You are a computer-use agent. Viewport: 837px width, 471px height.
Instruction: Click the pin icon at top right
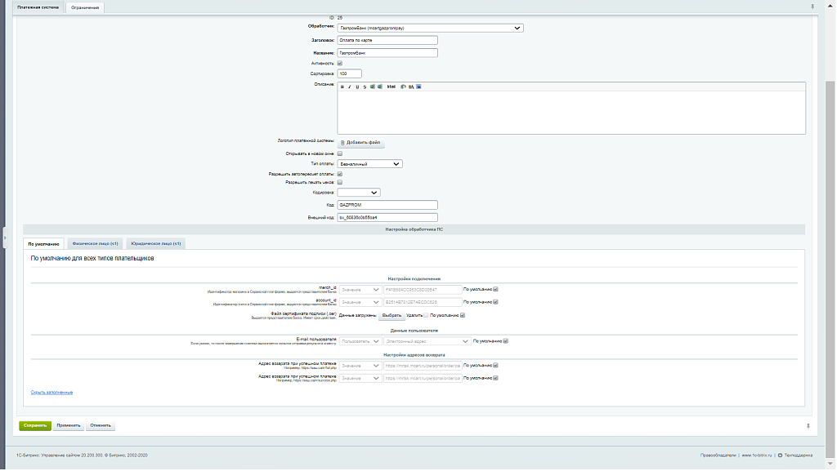point(812,7)
